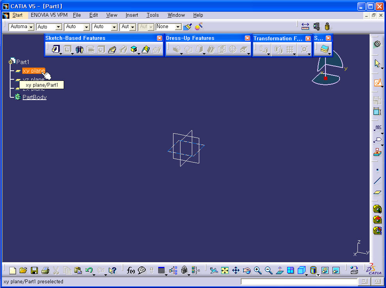The height and width of the screenshot is (288, 386).
Task: Select the Zoom In magnifier icon
Action: tap(257, 270)
